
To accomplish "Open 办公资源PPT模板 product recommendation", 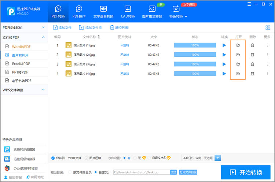I will (24, 168).
